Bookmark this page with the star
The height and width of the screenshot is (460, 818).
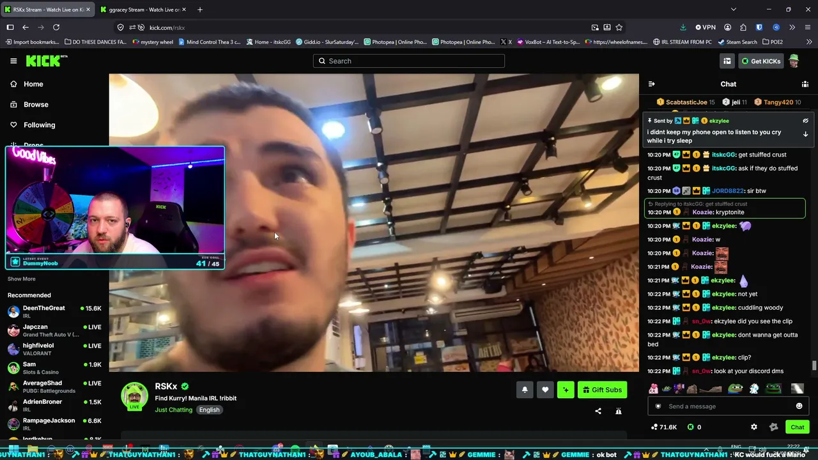click(x=619, y=27)
